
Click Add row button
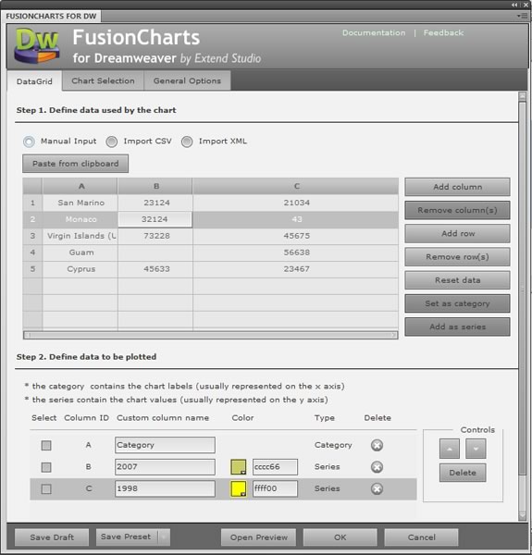tap(457, 233)
